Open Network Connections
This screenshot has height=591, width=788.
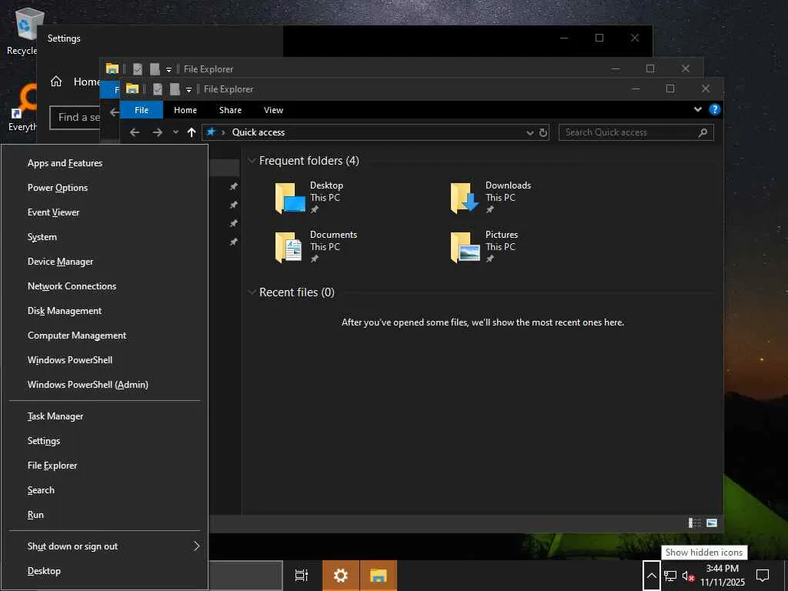[x=105, y=286]
